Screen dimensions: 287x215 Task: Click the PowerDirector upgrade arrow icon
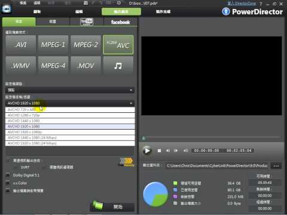[226, 11]
